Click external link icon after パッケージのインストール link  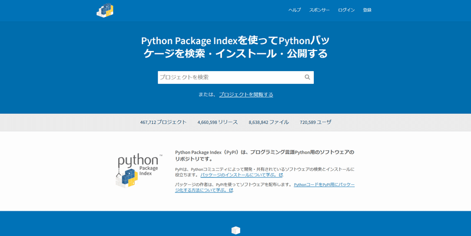281,175
